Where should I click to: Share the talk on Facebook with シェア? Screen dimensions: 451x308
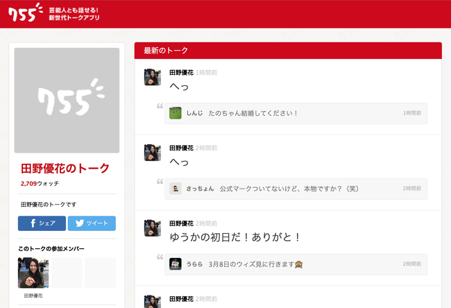(42, 223)
